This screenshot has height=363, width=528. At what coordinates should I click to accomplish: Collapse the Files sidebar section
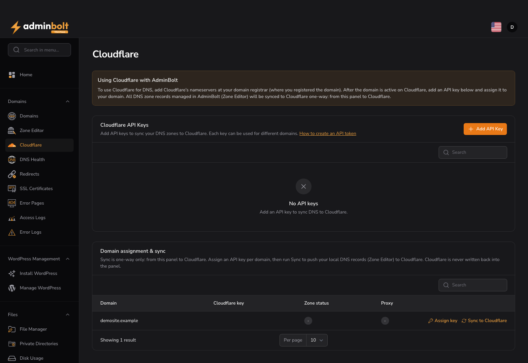click(68, 314)
